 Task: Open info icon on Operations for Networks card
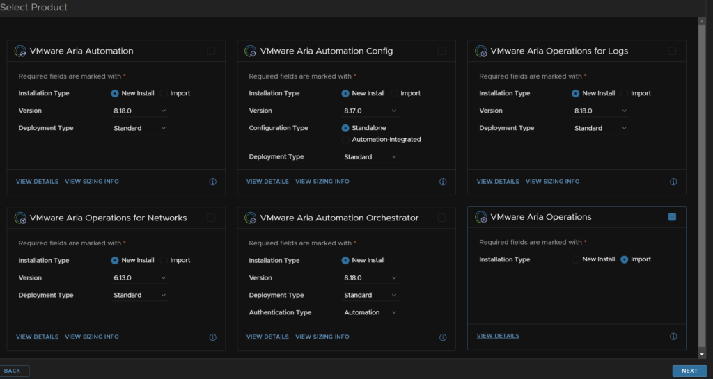tap(213, 337)
